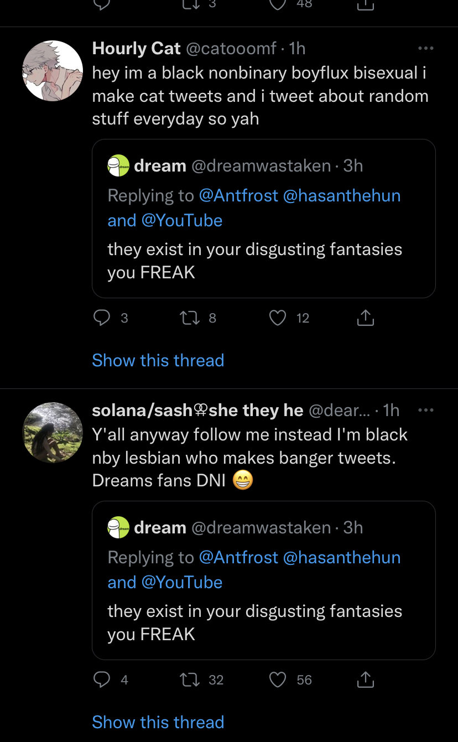Open more options on solana/sash's tweet

click(426, 411)
